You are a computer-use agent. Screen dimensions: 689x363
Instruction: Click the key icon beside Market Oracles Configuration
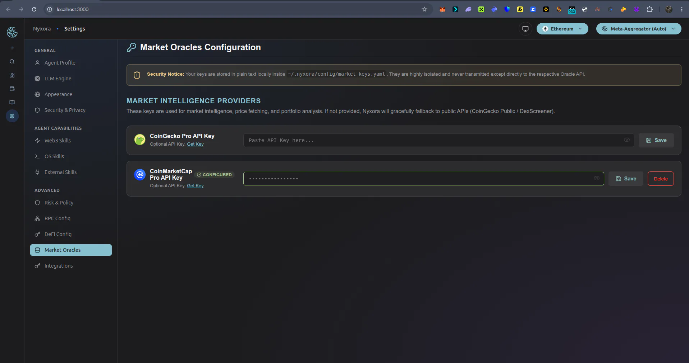coord(132,47)
